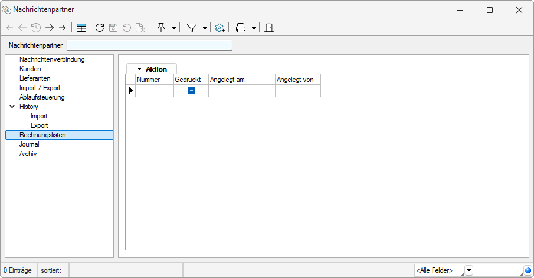Open the Alle Felder dropdown
534x278 pixels.
[469, 270]
